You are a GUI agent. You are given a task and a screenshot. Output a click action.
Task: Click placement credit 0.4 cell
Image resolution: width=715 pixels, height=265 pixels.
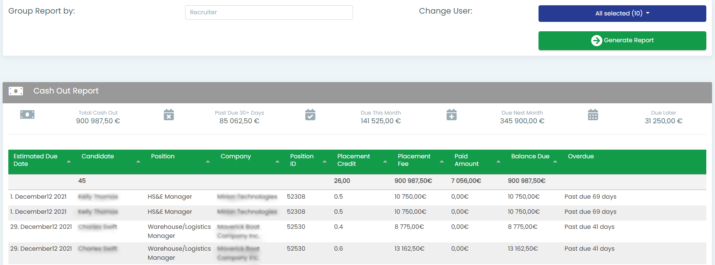[339, 227]
